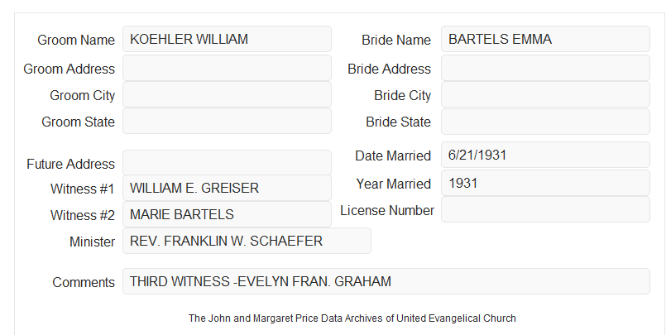
Task: Click the Comments label text
Action: [84, 282]
